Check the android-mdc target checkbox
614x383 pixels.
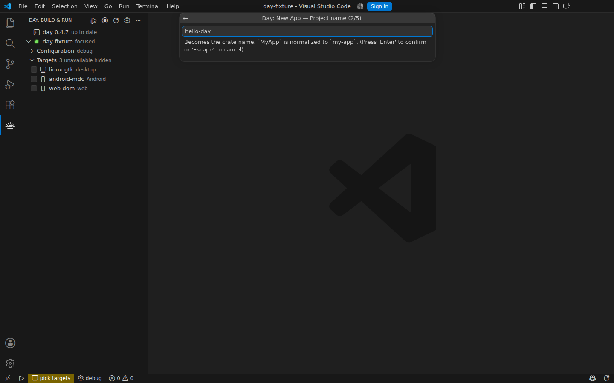[x=34, y=79]
